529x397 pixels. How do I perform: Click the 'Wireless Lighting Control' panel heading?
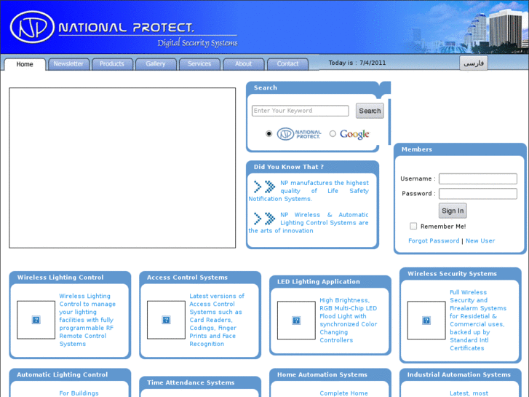click(60, 278)
